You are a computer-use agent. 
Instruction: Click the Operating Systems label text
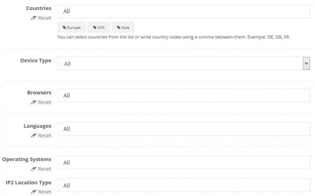click(27, 160)
